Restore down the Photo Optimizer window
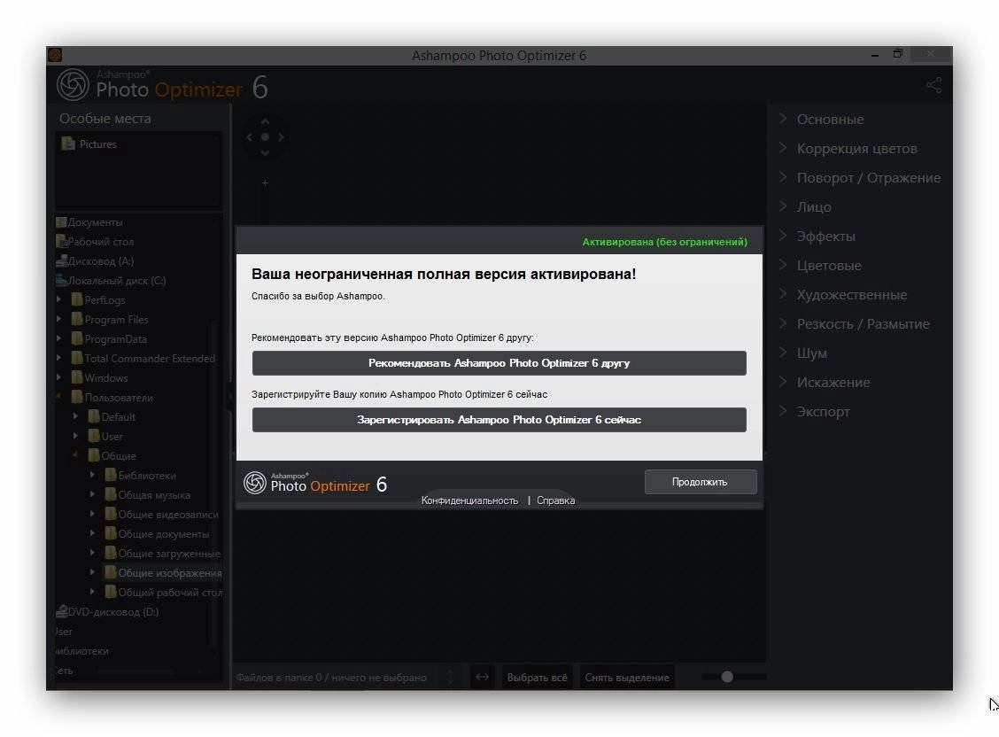Screen dimensions: 999x737 (x=898, y=54)
